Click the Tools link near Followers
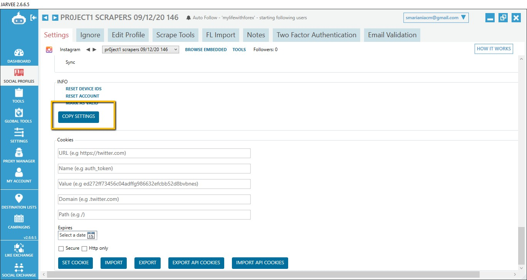Viewport: 527px width, 280px height. (239, 50)
